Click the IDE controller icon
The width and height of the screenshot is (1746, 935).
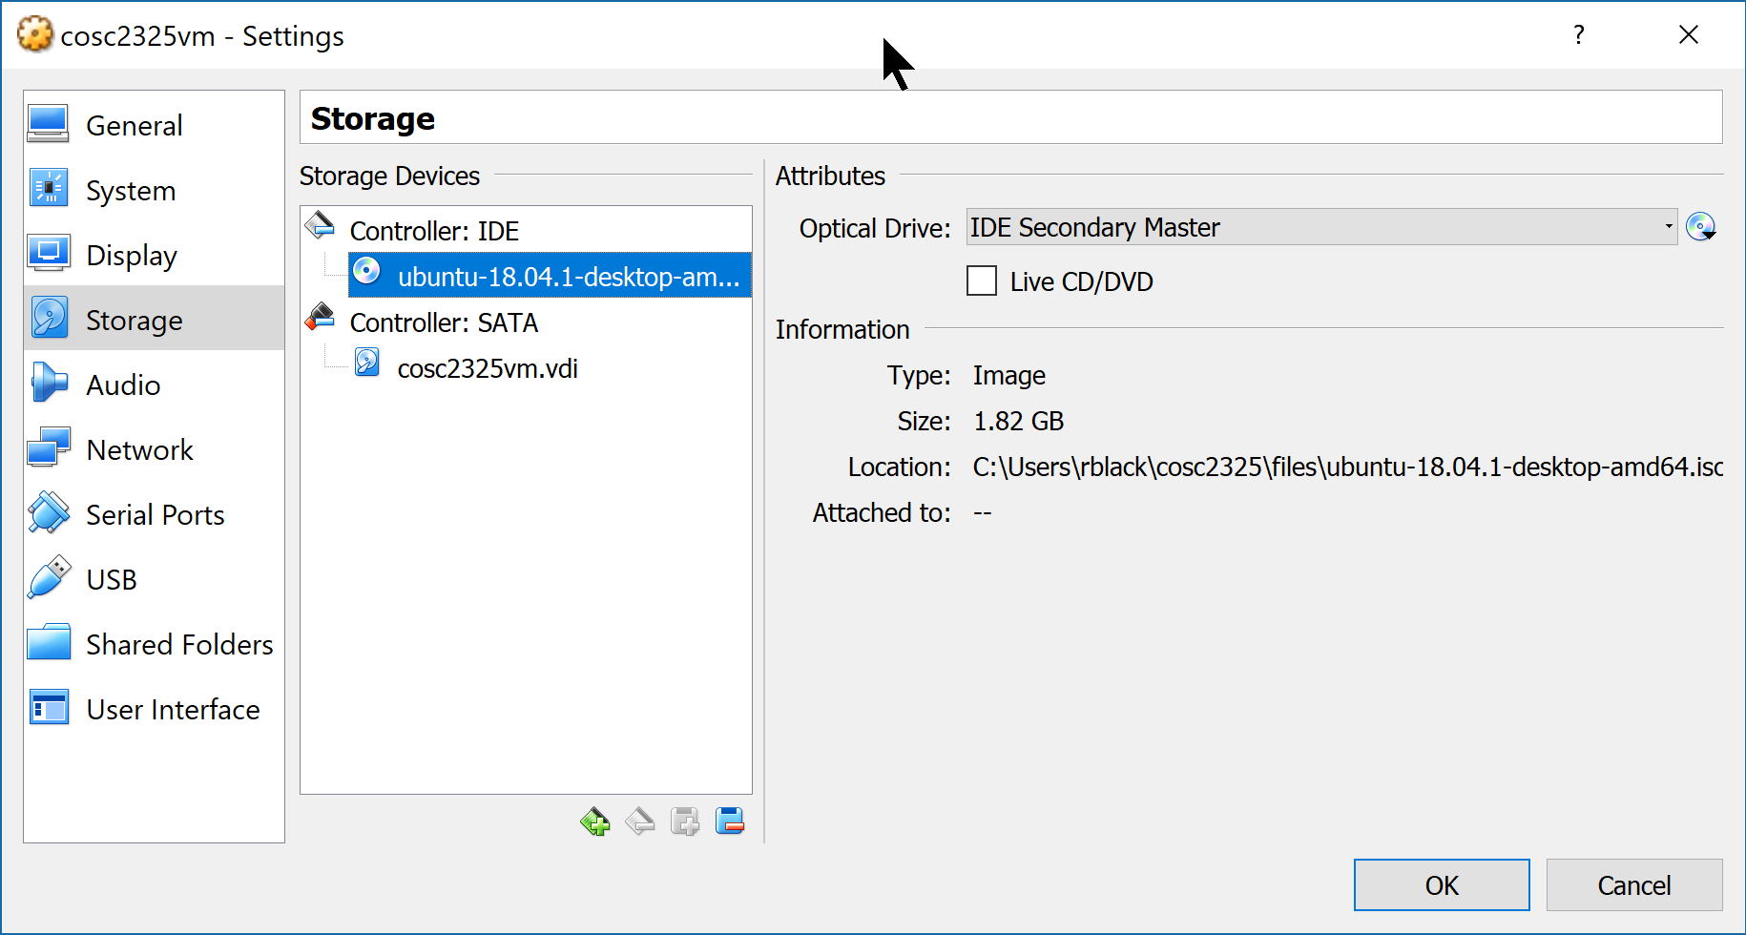tap(320, 226)
